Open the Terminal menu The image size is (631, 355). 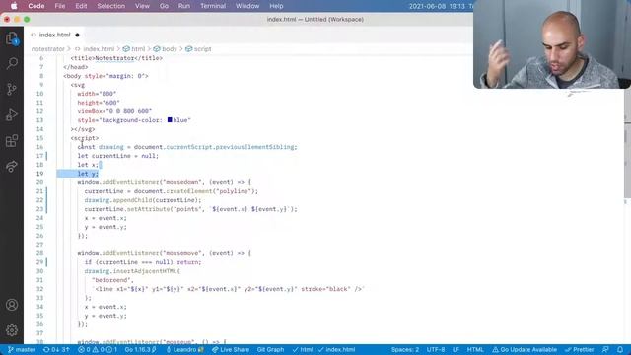(x=213, y=6)
